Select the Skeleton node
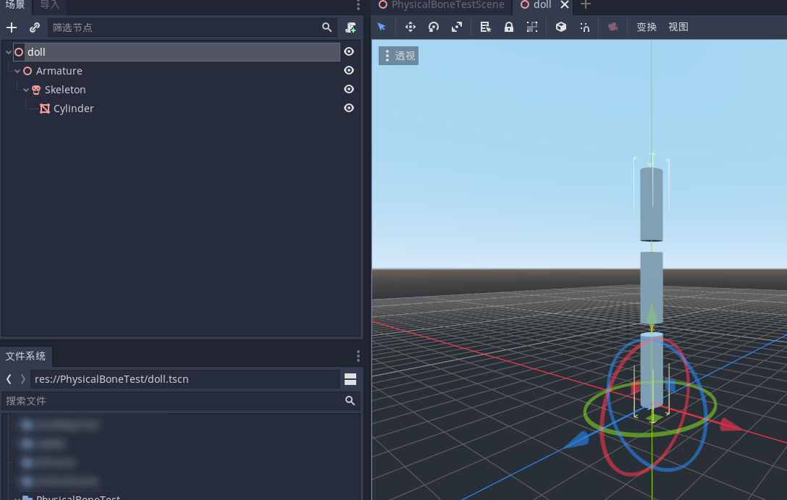 (x=65, y=90)
